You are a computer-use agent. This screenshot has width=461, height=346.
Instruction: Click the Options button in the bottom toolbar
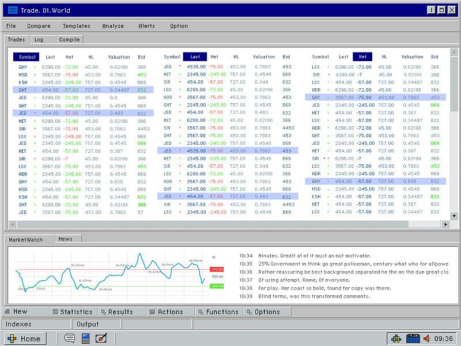pos(267,312)
